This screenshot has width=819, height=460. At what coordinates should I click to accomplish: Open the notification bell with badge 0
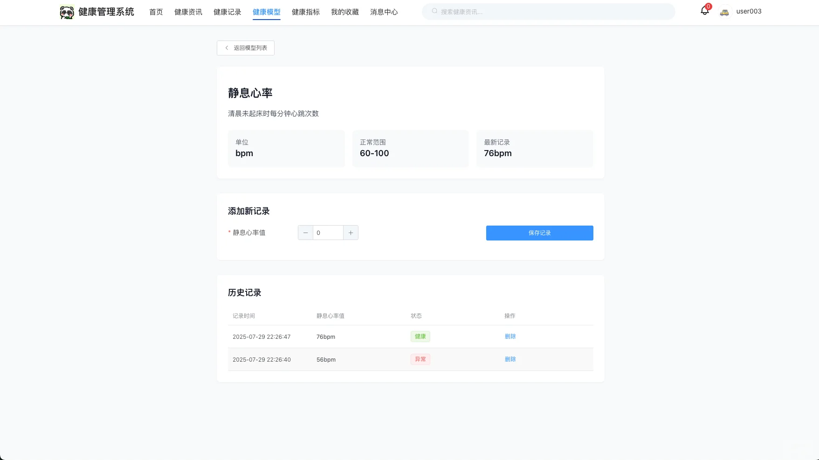click(704, 12)
